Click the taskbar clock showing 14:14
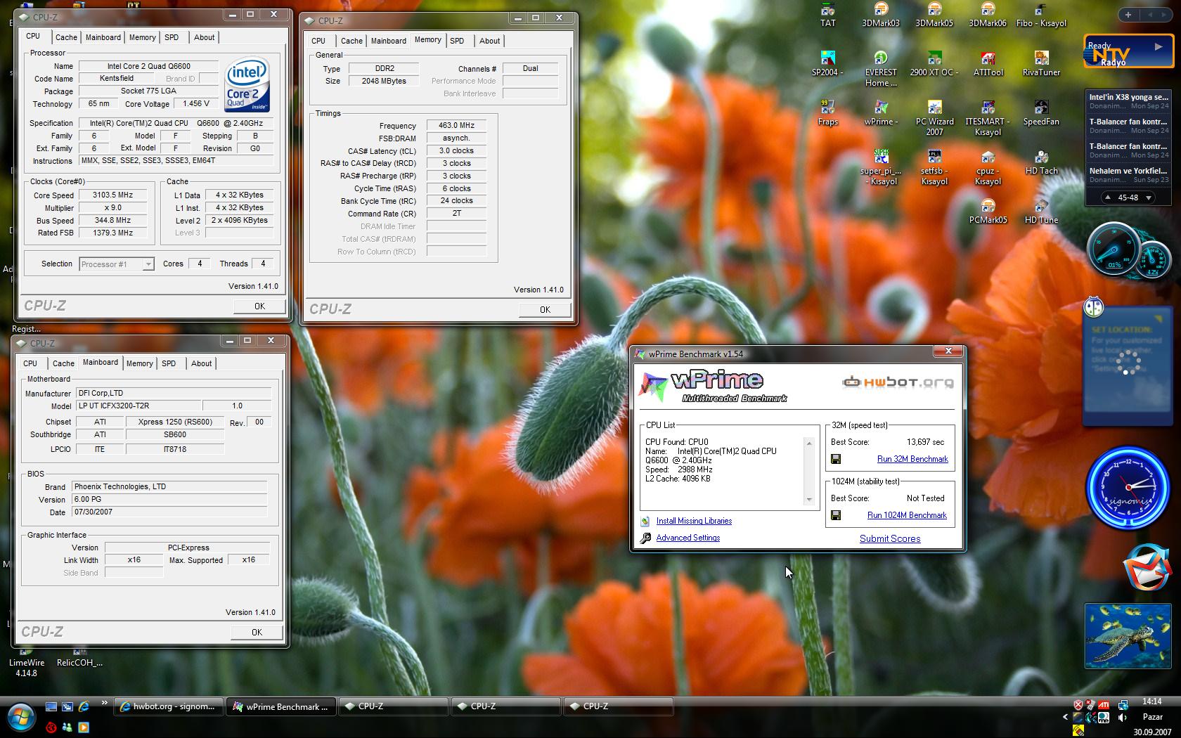 (1151, 701)
